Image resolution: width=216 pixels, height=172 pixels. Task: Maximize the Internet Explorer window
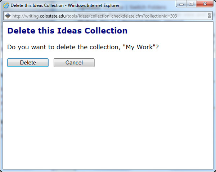191,4
